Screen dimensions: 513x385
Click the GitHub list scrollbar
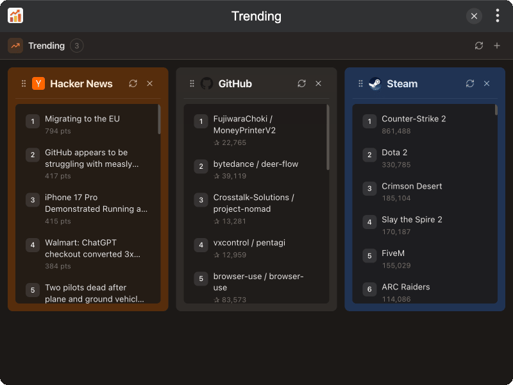[x=328, y=137]
